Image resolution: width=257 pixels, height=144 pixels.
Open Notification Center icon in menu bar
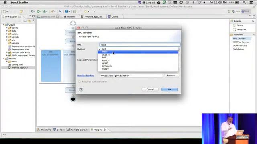(x=251, y=2)
